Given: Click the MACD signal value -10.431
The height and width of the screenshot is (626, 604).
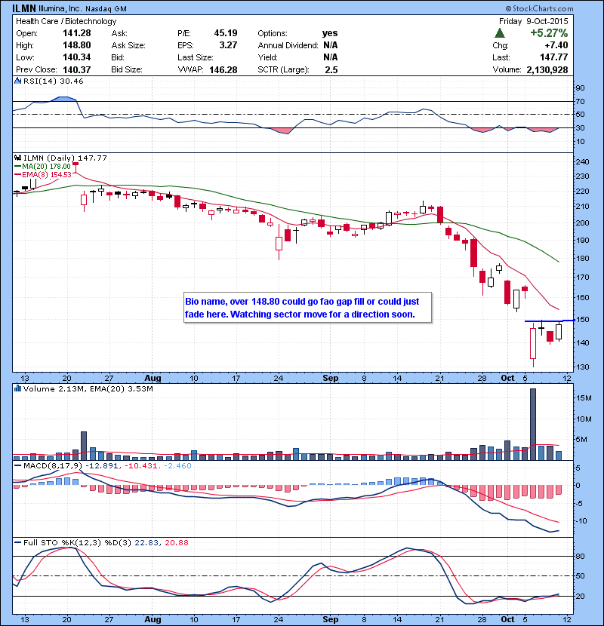Looking at the screenshot, I should point(140,466).
